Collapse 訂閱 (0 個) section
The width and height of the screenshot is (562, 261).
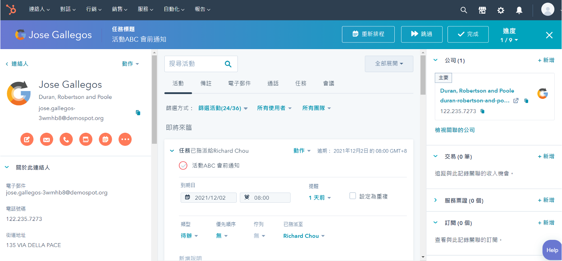pos(436,223)
